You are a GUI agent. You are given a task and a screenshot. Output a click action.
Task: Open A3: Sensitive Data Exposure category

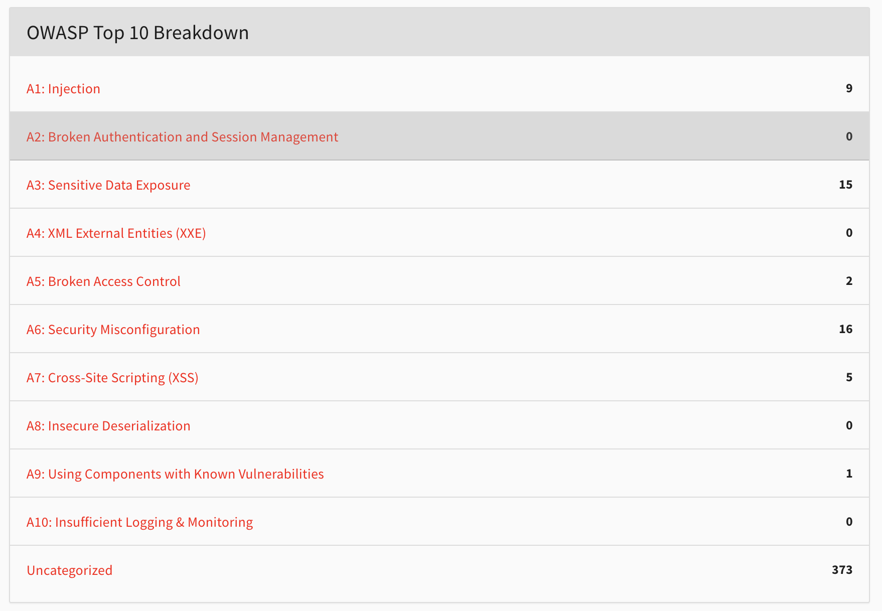(108, 185)
